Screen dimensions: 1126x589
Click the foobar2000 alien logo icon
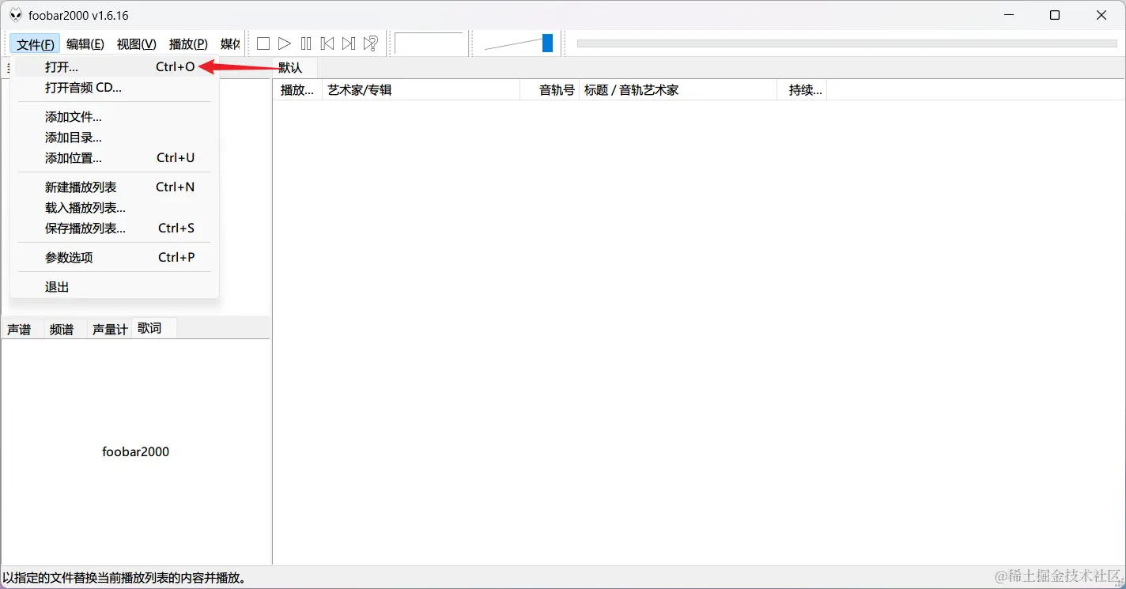[x=16, y=15]
